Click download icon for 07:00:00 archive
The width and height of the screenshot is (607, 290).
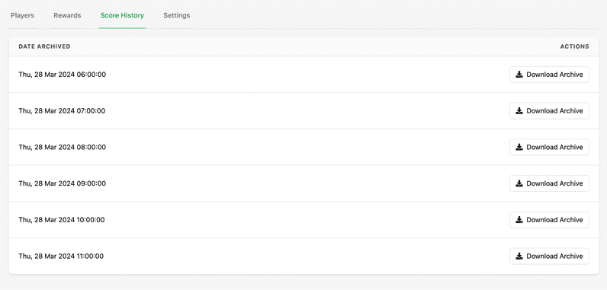click(x=519, y=111)
